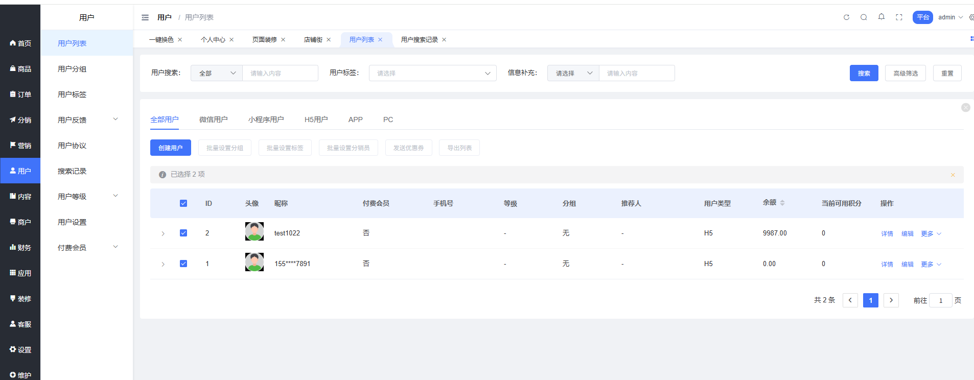This screenshot has width=974, height=380.
Task: Open the 用户标签 dropdown selector
Action: coord(432,73)
